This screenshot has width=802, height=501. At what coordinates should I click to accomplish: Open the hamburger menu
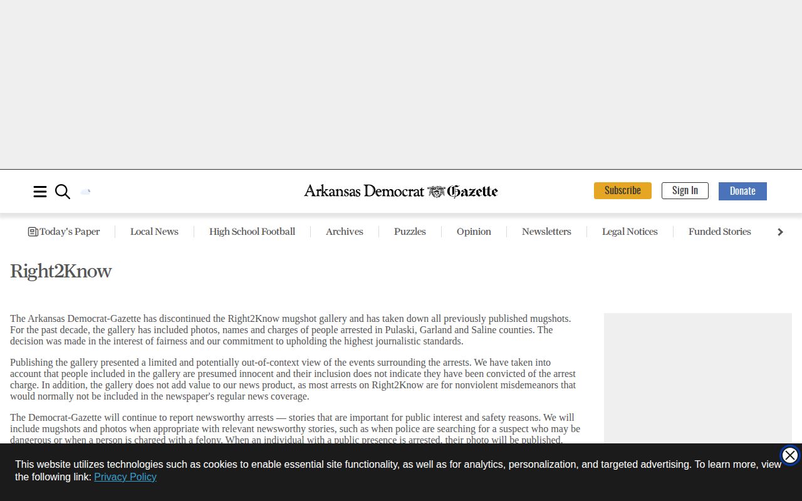40,192
